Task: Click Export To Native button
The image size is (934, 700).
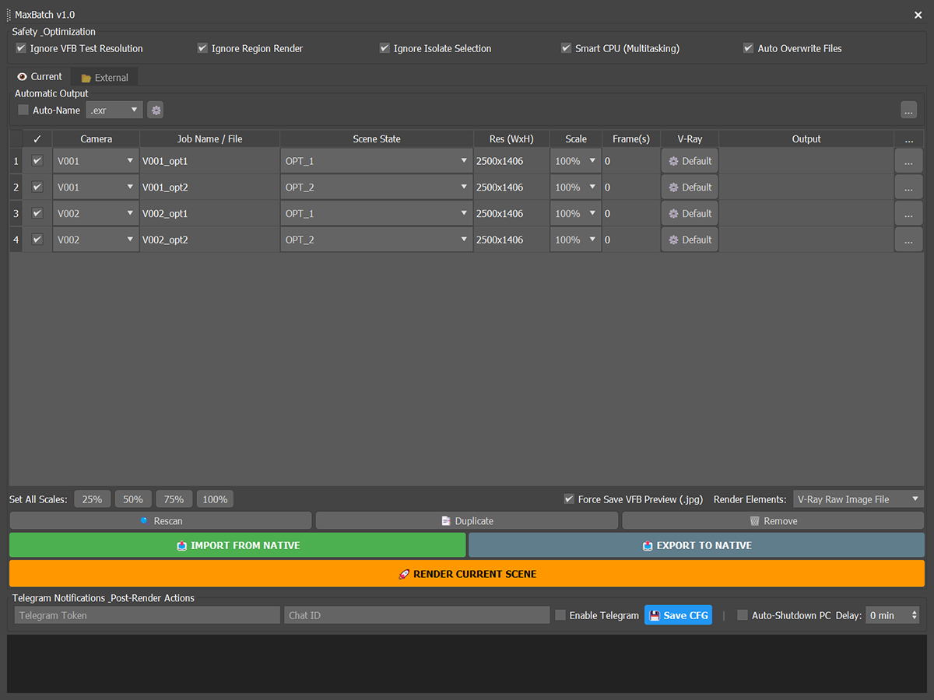Action: (697, 545)
